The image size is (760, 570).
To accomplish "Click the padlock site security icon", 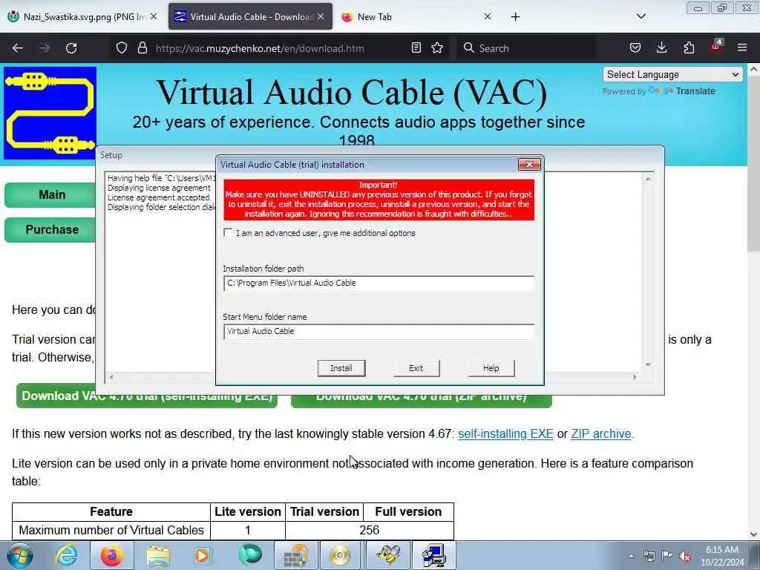I will coord(142,48).
